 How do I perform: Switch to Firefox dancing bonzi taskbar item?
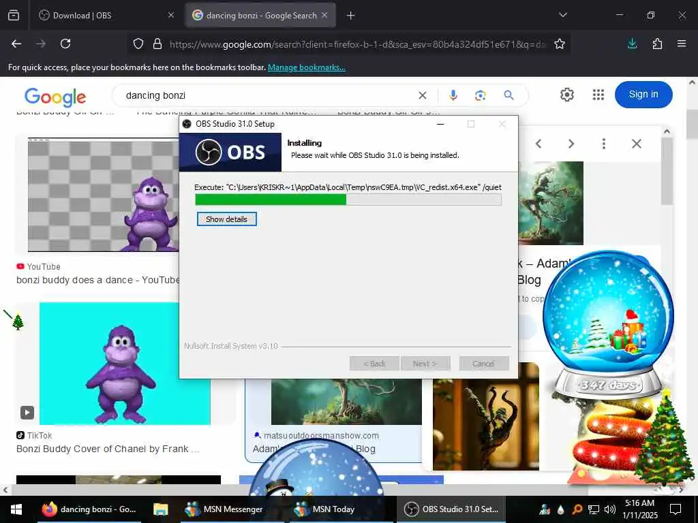(89, 509)
